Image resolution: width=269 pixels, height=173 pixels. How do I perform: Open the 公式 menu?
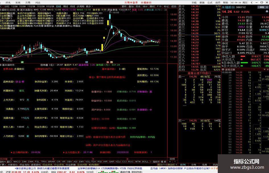coord(210,2)
